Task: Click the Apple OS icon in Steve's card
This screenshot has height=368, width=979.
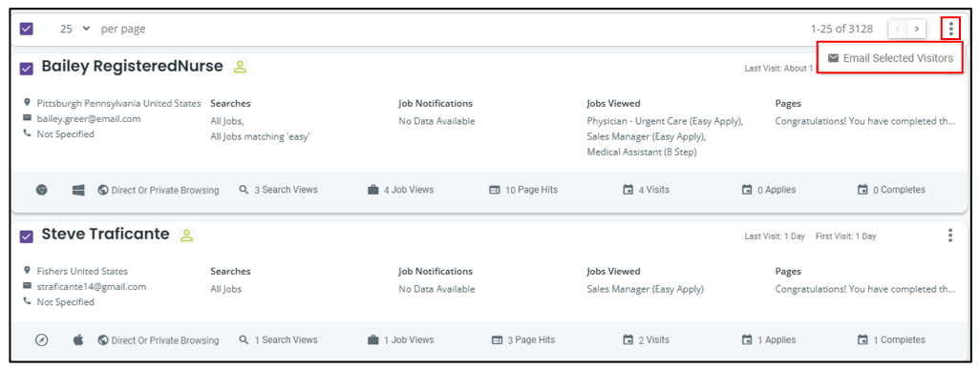Action: 78,340
